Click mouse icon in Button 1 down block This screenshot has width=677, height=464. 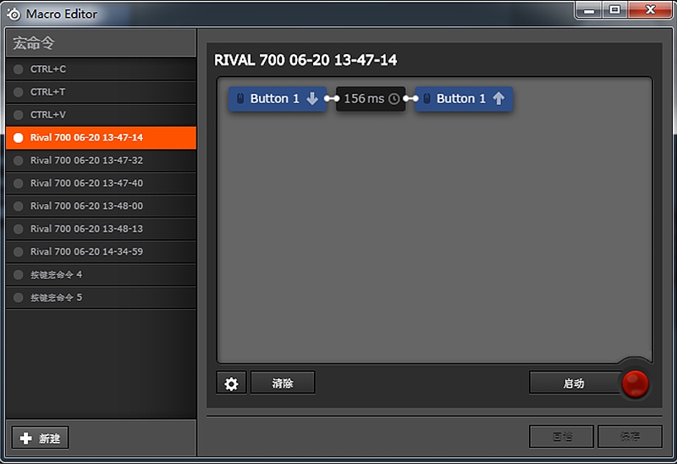coord(240,98)
